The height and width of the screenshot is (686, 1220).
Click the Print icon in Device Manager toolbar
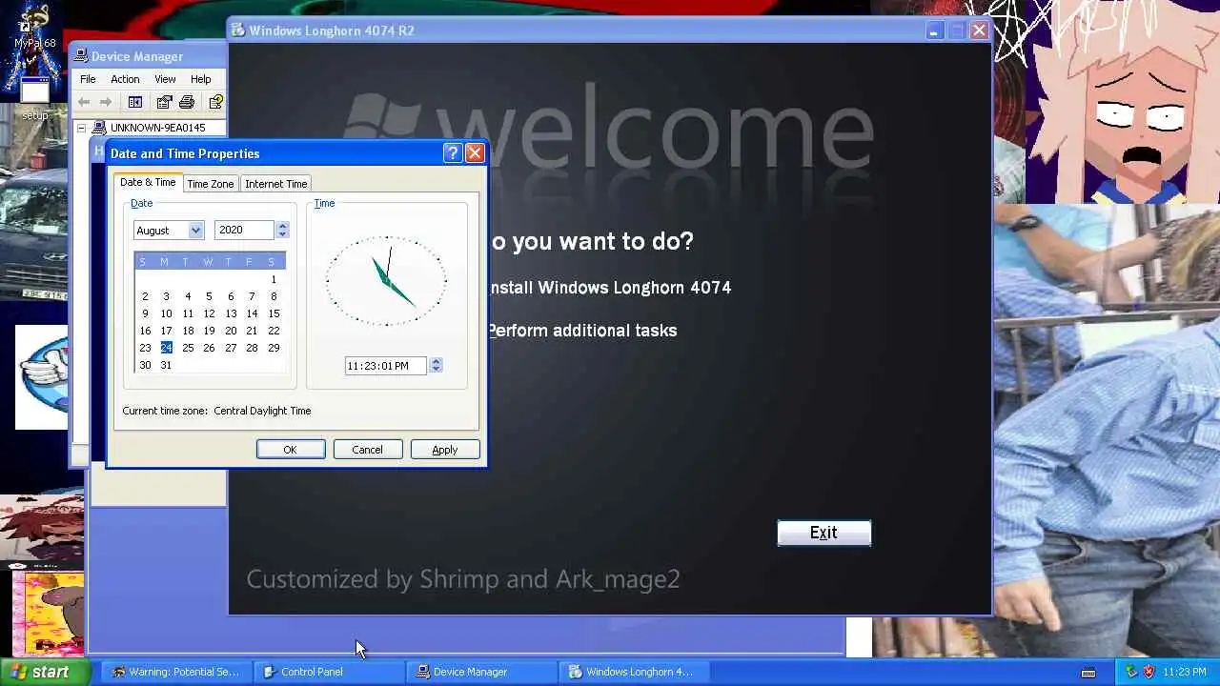[187, 102]
